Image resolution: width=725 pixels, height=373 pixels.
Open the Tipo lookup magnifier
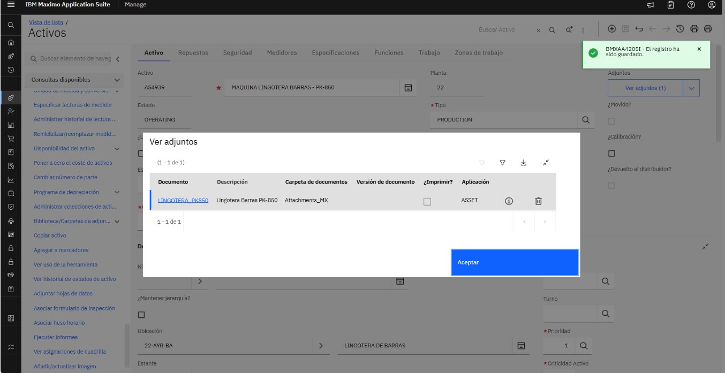[586, 119]
